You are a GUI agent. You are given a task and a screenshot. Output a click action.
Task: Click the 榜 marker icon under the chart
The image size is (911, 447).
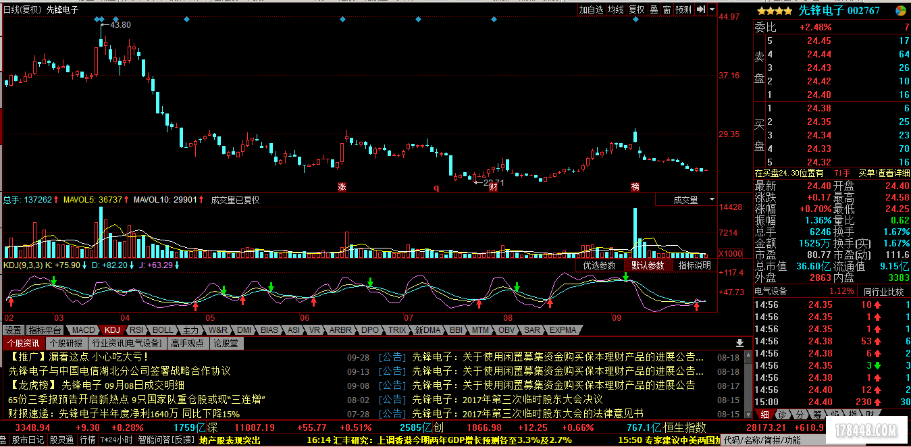[x=635, y=186]
